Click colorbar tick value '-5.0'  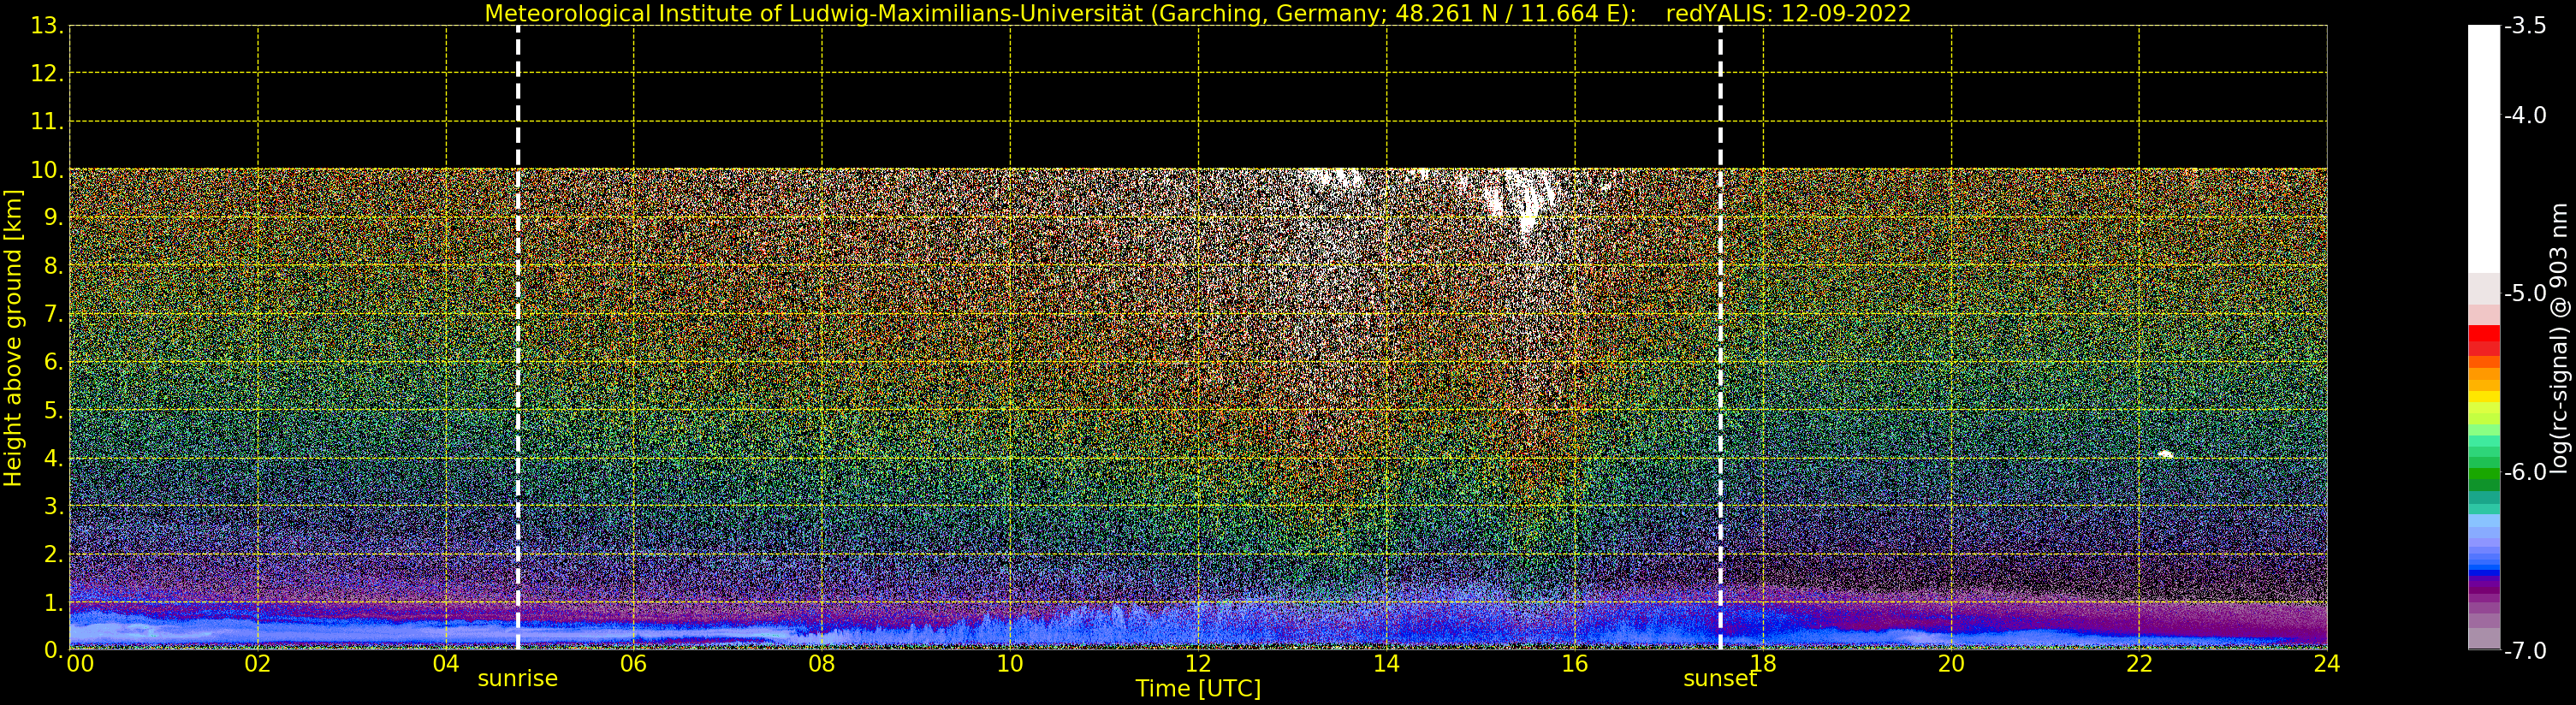[x=2525, y=293]
